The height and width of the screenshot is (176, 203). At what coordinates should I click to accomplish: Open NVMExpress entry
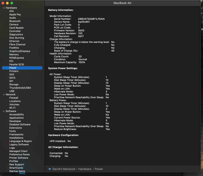17,58
